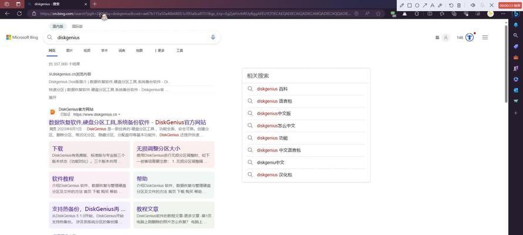Select the 图片 search tab
The height and width of the screenshot is (235, 523).
coord(69,51)
